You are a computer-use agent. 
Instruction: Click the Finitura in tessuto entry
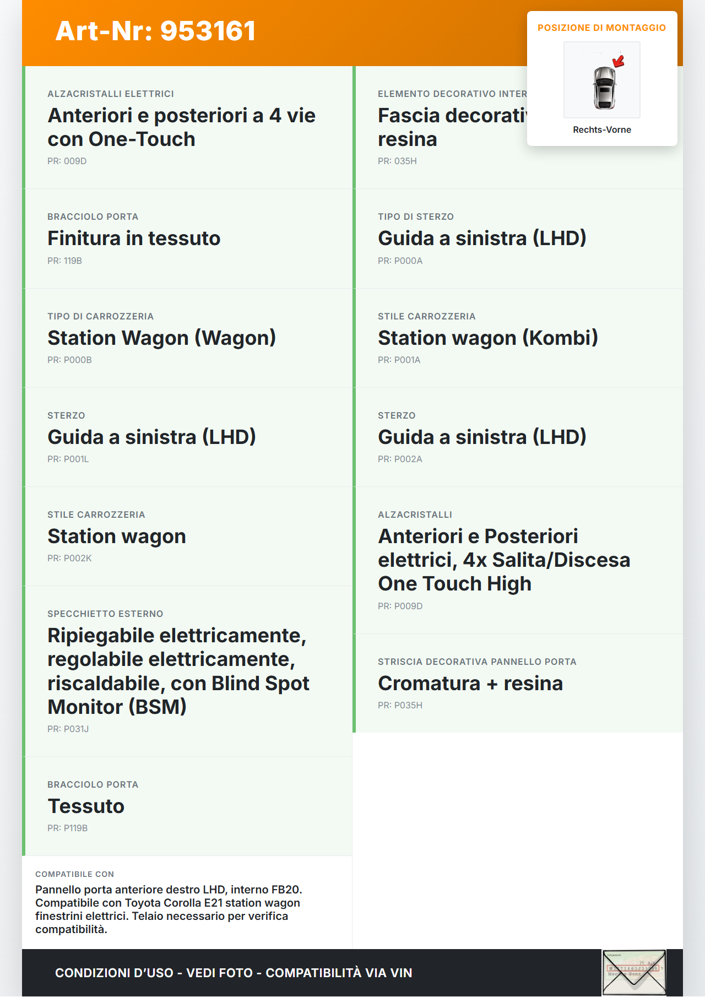point(134,239)
